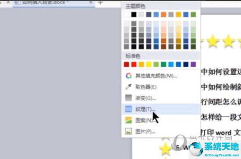The height and width of the screenshot is (159, 241).
Task: Open 其他填充颜色(M) more fill colors option
Action: (161, 76)
